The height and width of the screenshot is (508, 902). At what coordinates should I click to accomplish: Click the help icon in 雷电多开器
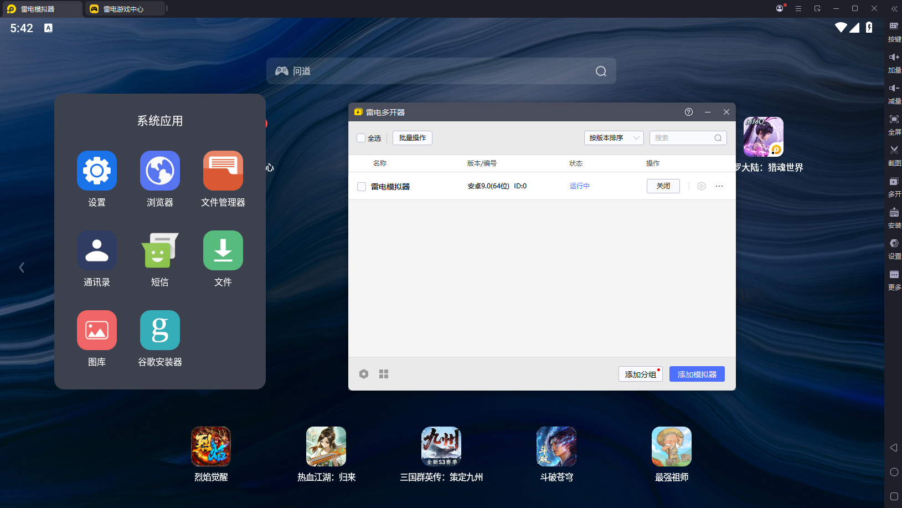(689, 112)
